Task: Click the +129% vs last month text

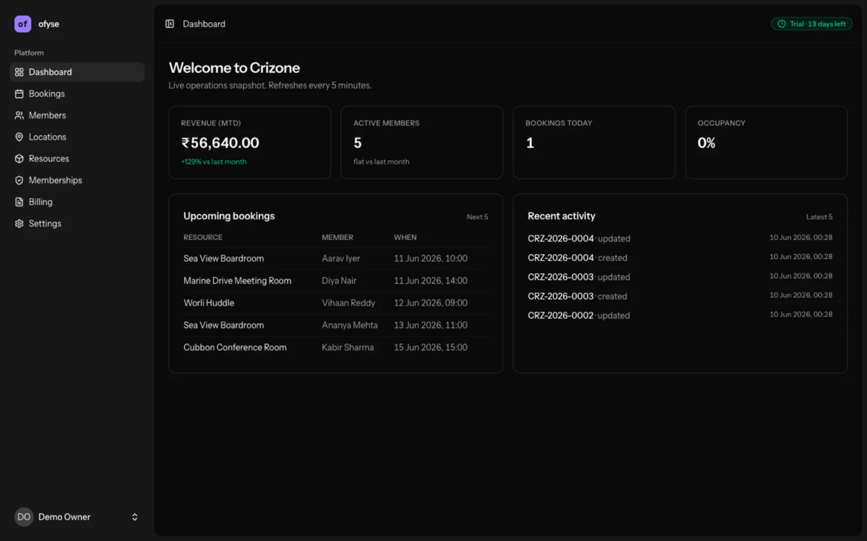Action: [214, 162]
